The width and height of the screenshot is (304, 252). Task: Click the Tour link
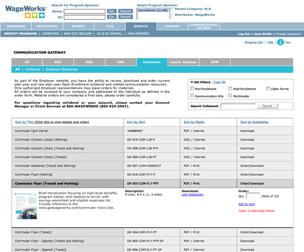288,42
